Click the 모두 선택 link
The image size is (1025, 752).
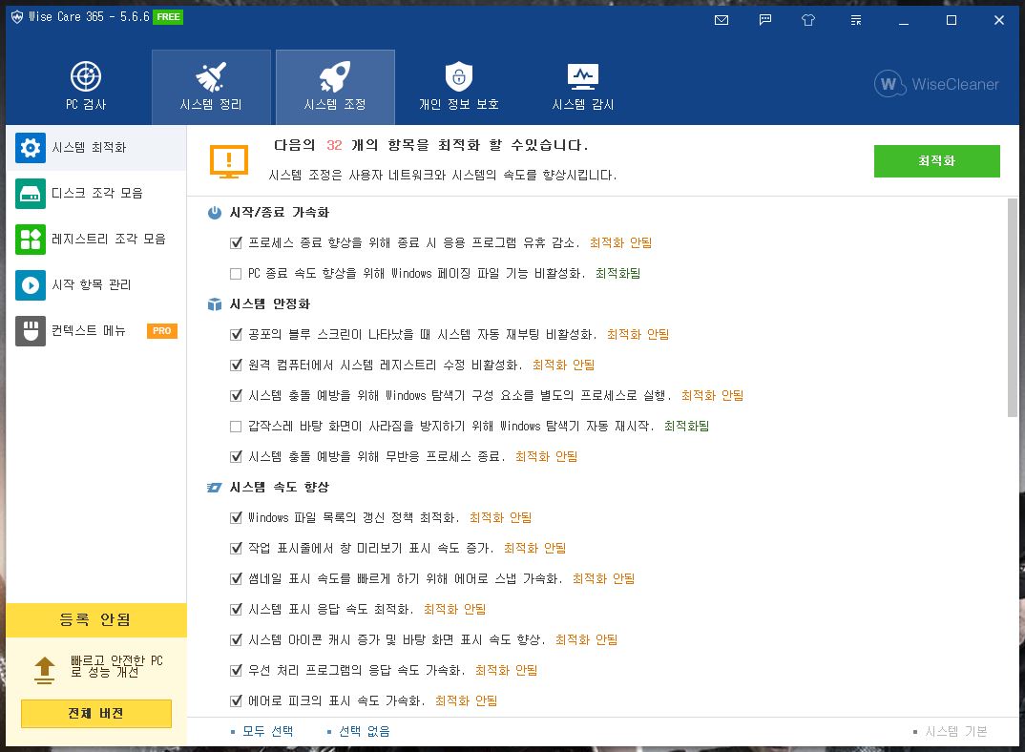(267, 731)
